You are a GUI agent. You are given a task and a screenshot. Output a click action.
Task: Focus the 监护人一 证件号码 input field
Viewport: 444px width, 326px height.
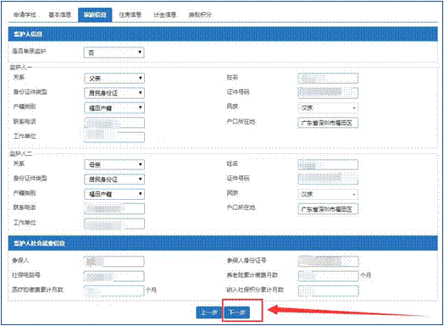pyautogui.click(x=328, y=93)
